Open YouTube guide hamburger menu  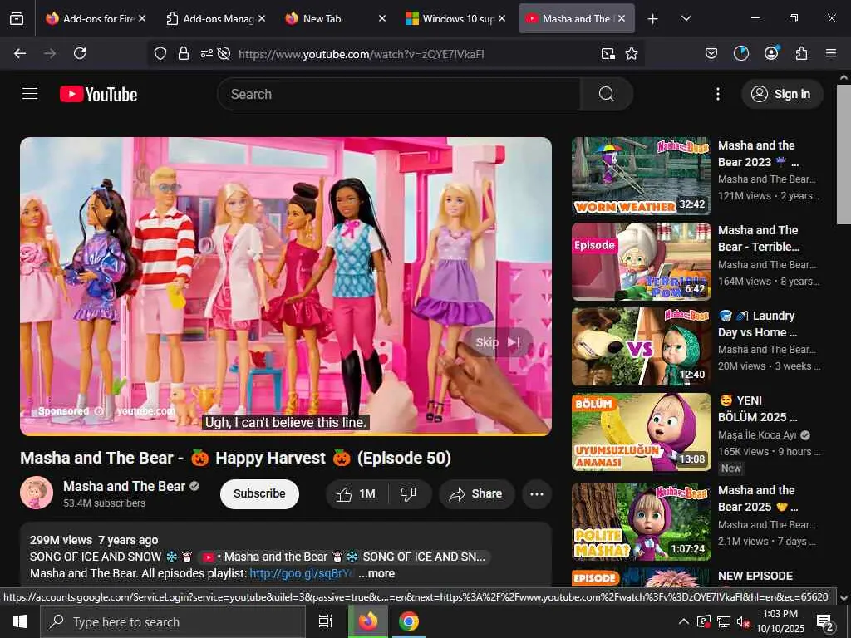click(30, 94)
